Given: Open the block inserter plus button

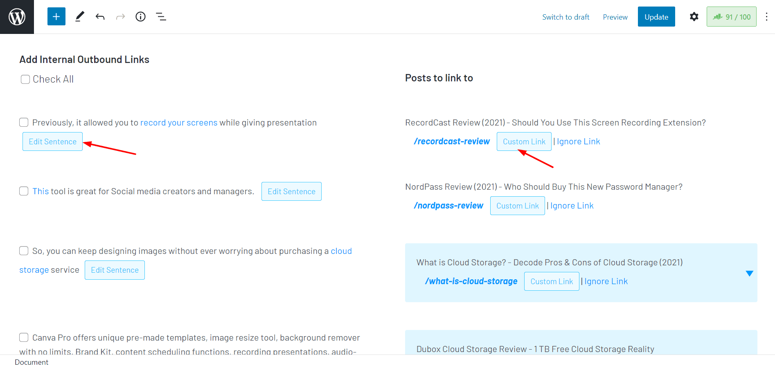Looking at the screenshot, I should tap(56, 17).
